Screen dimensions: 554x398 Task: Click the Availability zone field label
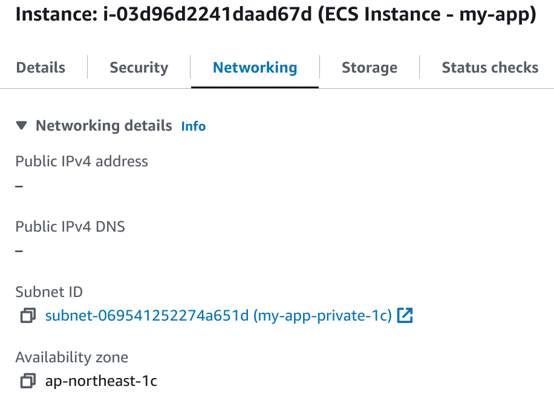coord(71,357)
